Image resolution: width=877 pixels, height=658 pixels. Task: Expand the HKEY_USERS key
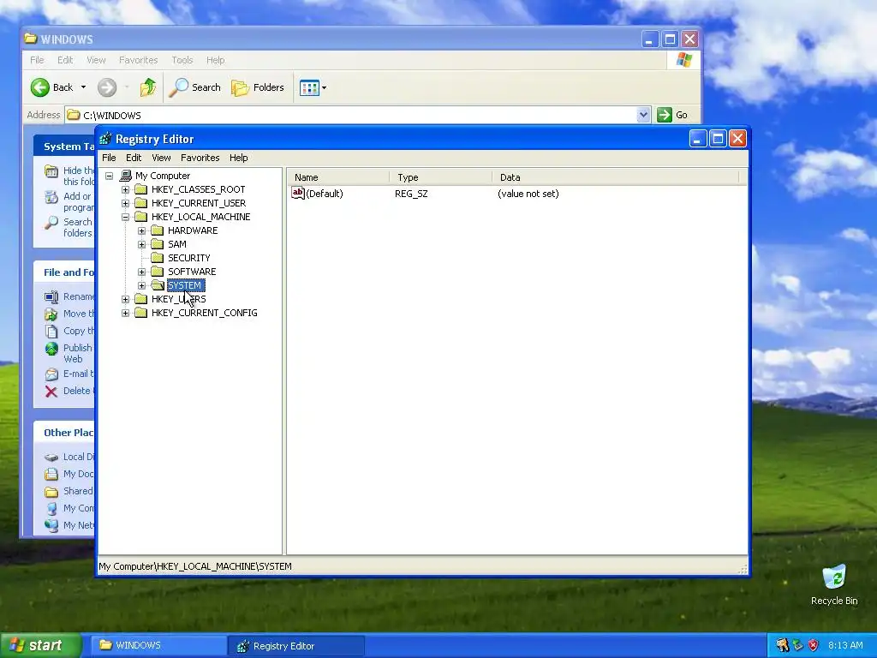click(x=125, y=299)
